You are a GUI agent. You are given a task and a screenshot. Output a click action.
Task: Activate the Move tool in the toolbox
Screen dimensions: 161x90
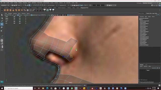pyautogui.click(x=2, y=24)
